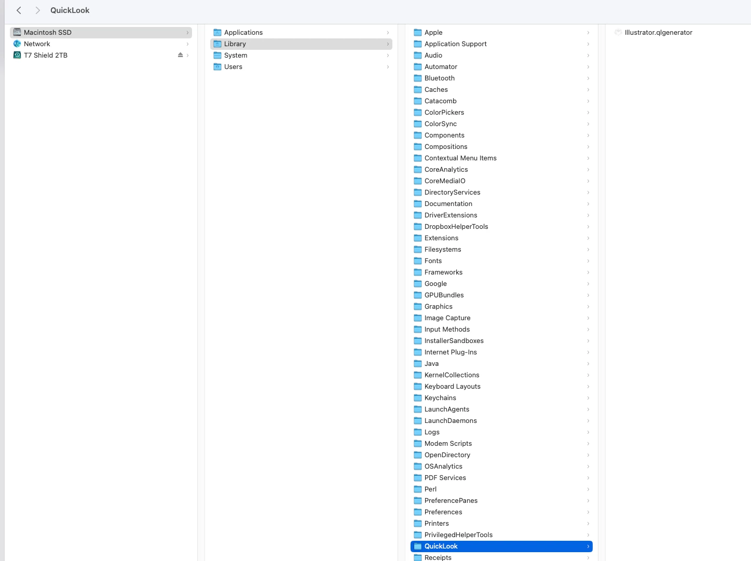The height and width of the screenshot is (561, 751).
Task: Select the LaunchAgents folder row
Action: pos(501,409)
